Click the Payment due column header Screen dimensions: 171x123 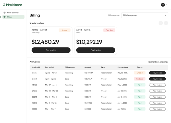click(x=123, y=67)
